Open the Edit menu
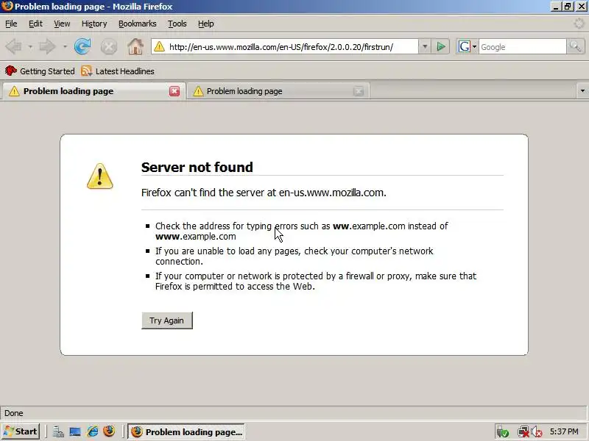589x441 pixels. (x=35, y=24)
